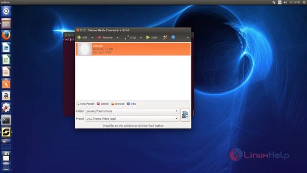Click keyboard layout indicator in top panel
Viewport: 307px width, 173px height.
[279, 2]
